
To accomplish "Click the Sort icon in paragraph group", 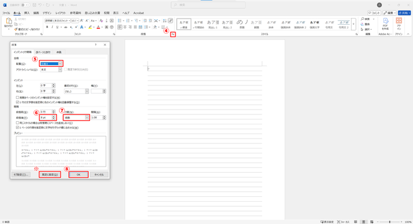I will pos(164,20).
